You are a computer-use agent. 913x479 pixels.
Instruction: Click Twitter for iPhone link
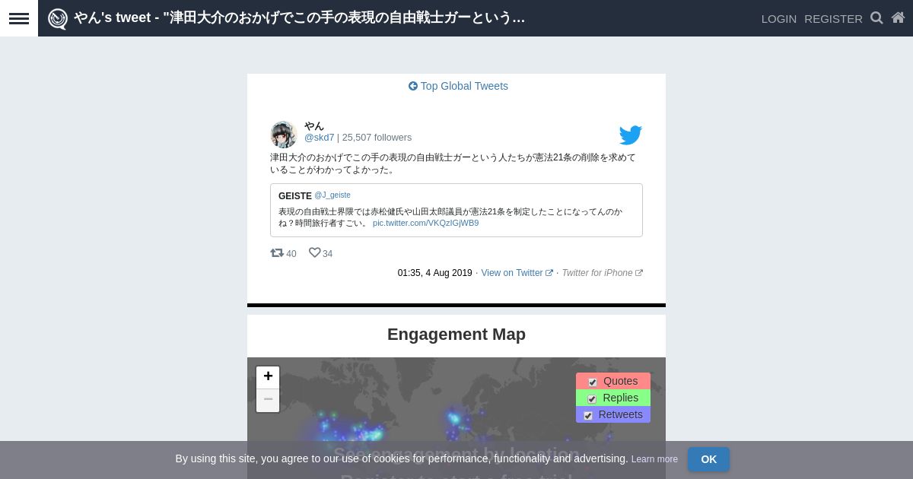pos(602,273)
